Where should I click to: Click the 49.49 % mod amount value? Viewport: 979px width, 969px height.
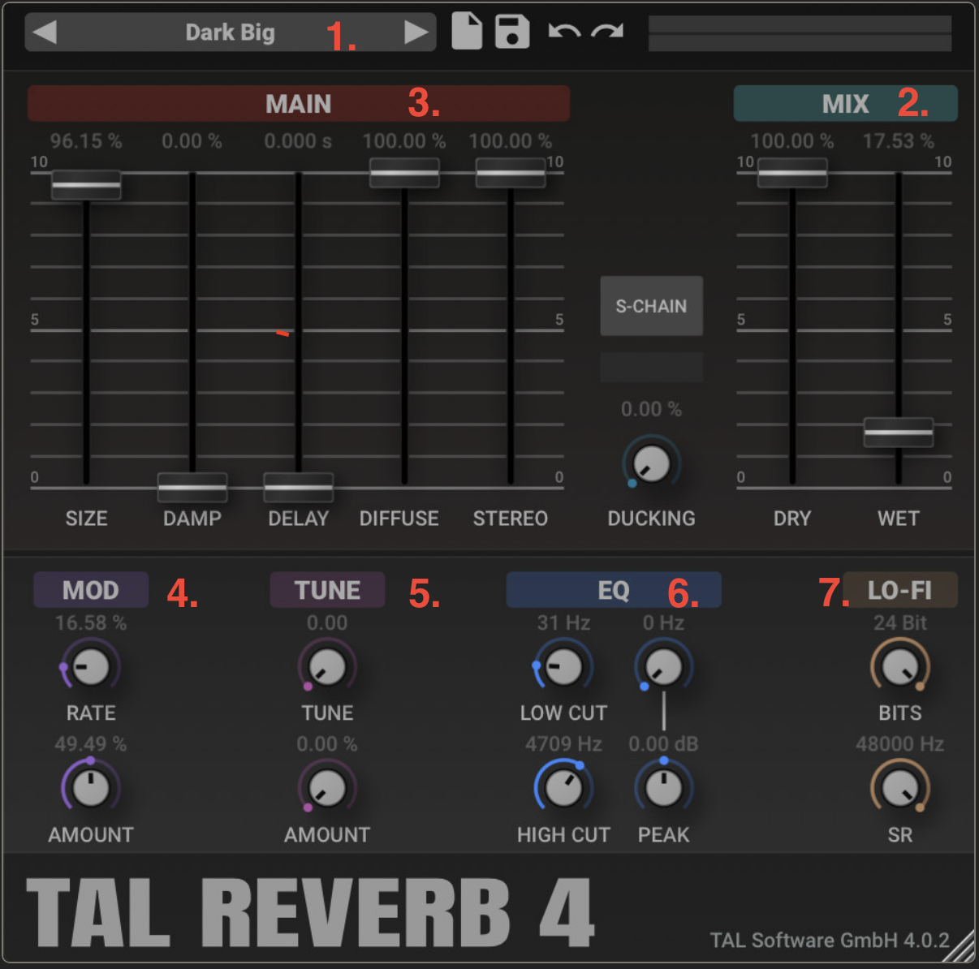tap(91, 744)
